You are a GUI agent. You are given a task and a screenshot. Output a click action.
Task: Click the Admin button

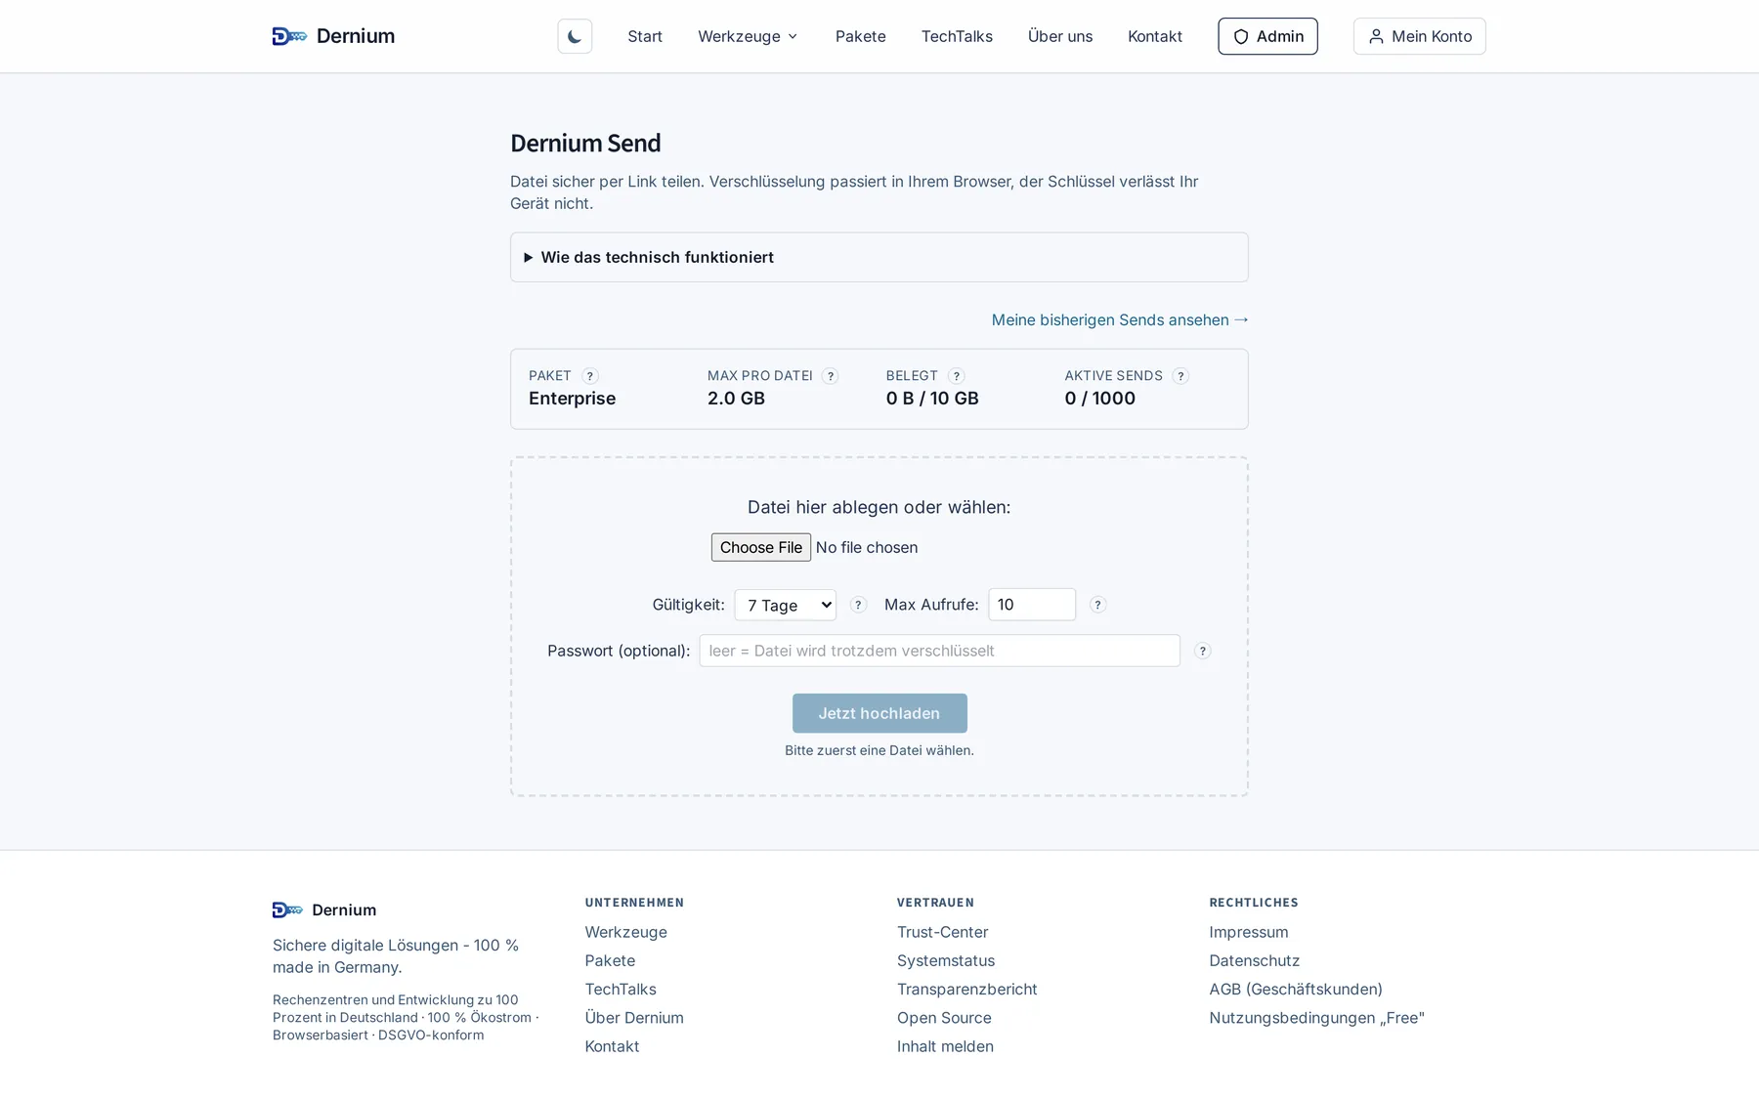[1267, 36]
